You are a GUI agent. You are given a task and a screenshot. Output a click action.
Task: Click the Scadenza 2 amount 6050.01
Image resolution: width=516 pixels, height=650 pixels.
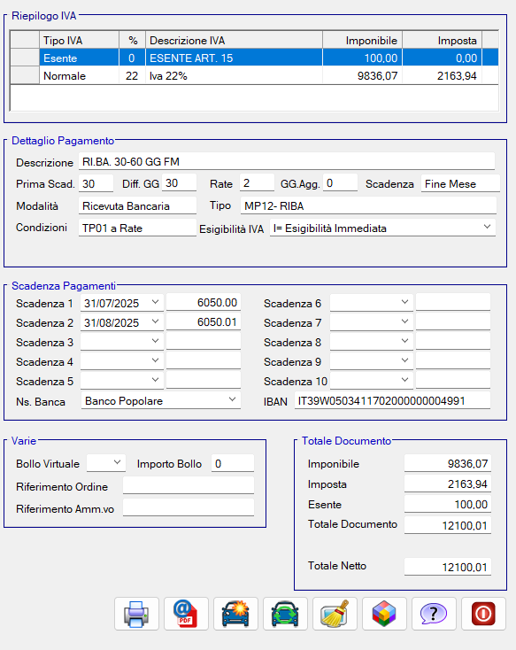(x=203, y=321)
